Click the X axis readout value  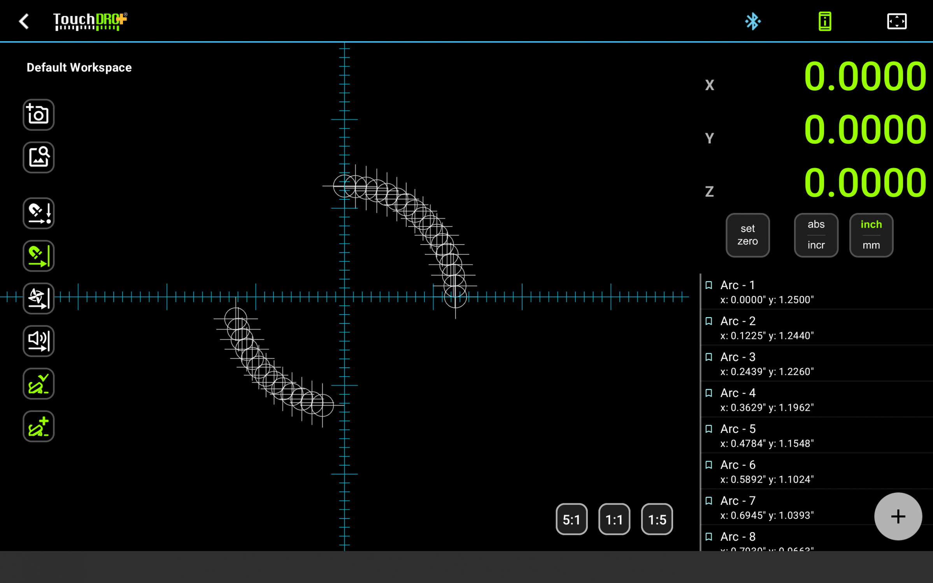[x=865, y=76]
